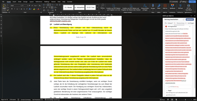Increase font size with grow icon
The width and height of the screenshot is (197, 101).
(x=30, y=6)
